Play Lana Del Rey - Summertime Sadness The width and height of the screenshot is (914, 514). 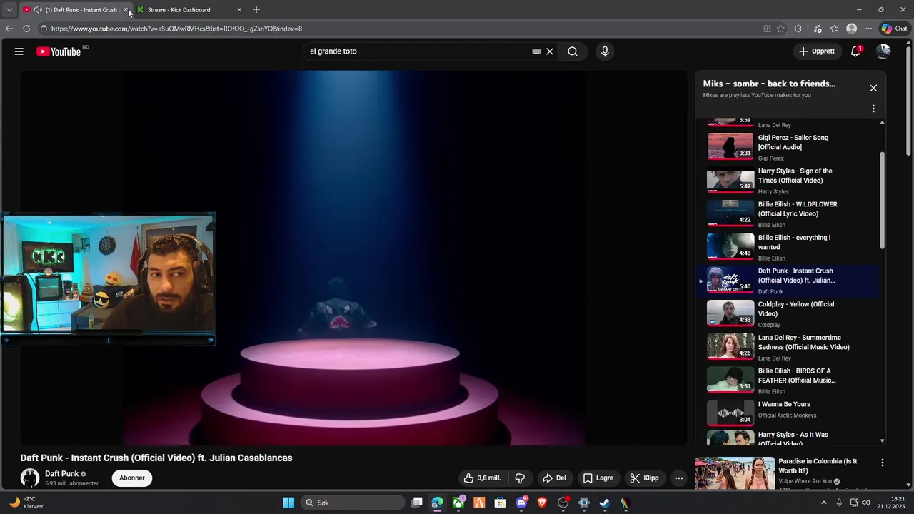(789, 347)
